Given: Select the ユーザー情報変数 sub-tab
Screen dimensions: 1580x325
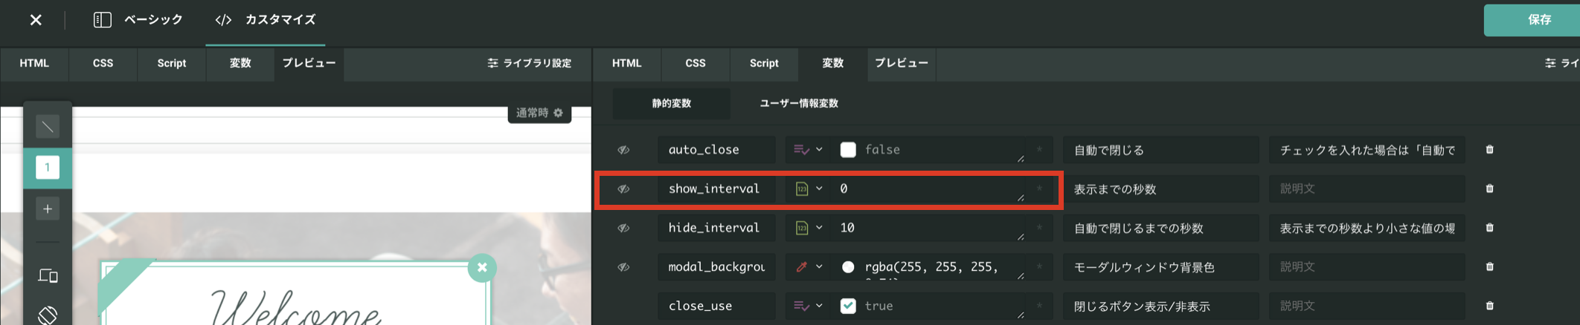Looking at the screenshot, I should click(799, 103).
